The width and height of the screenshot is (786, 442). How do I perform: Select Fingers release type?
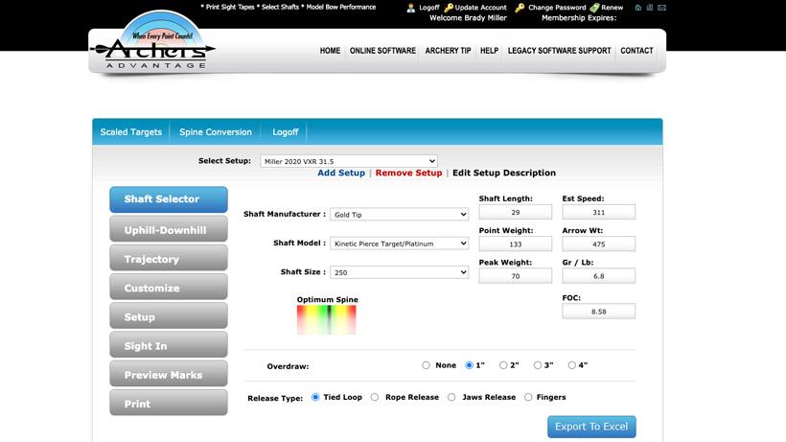pos(528,397)
